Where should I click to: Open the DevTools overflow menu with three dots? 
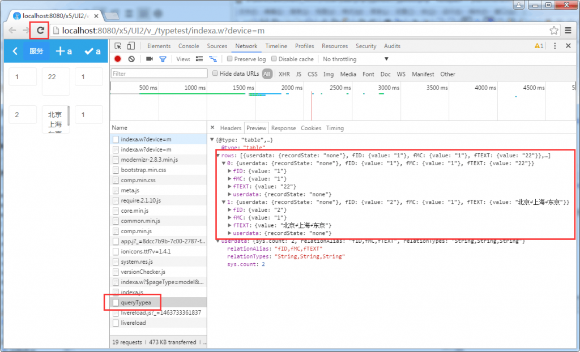pos(555,46)
